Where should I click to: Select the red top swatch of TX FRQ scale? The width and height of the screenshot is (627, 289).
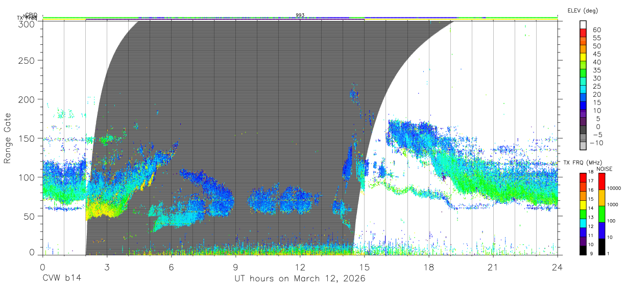583,177
